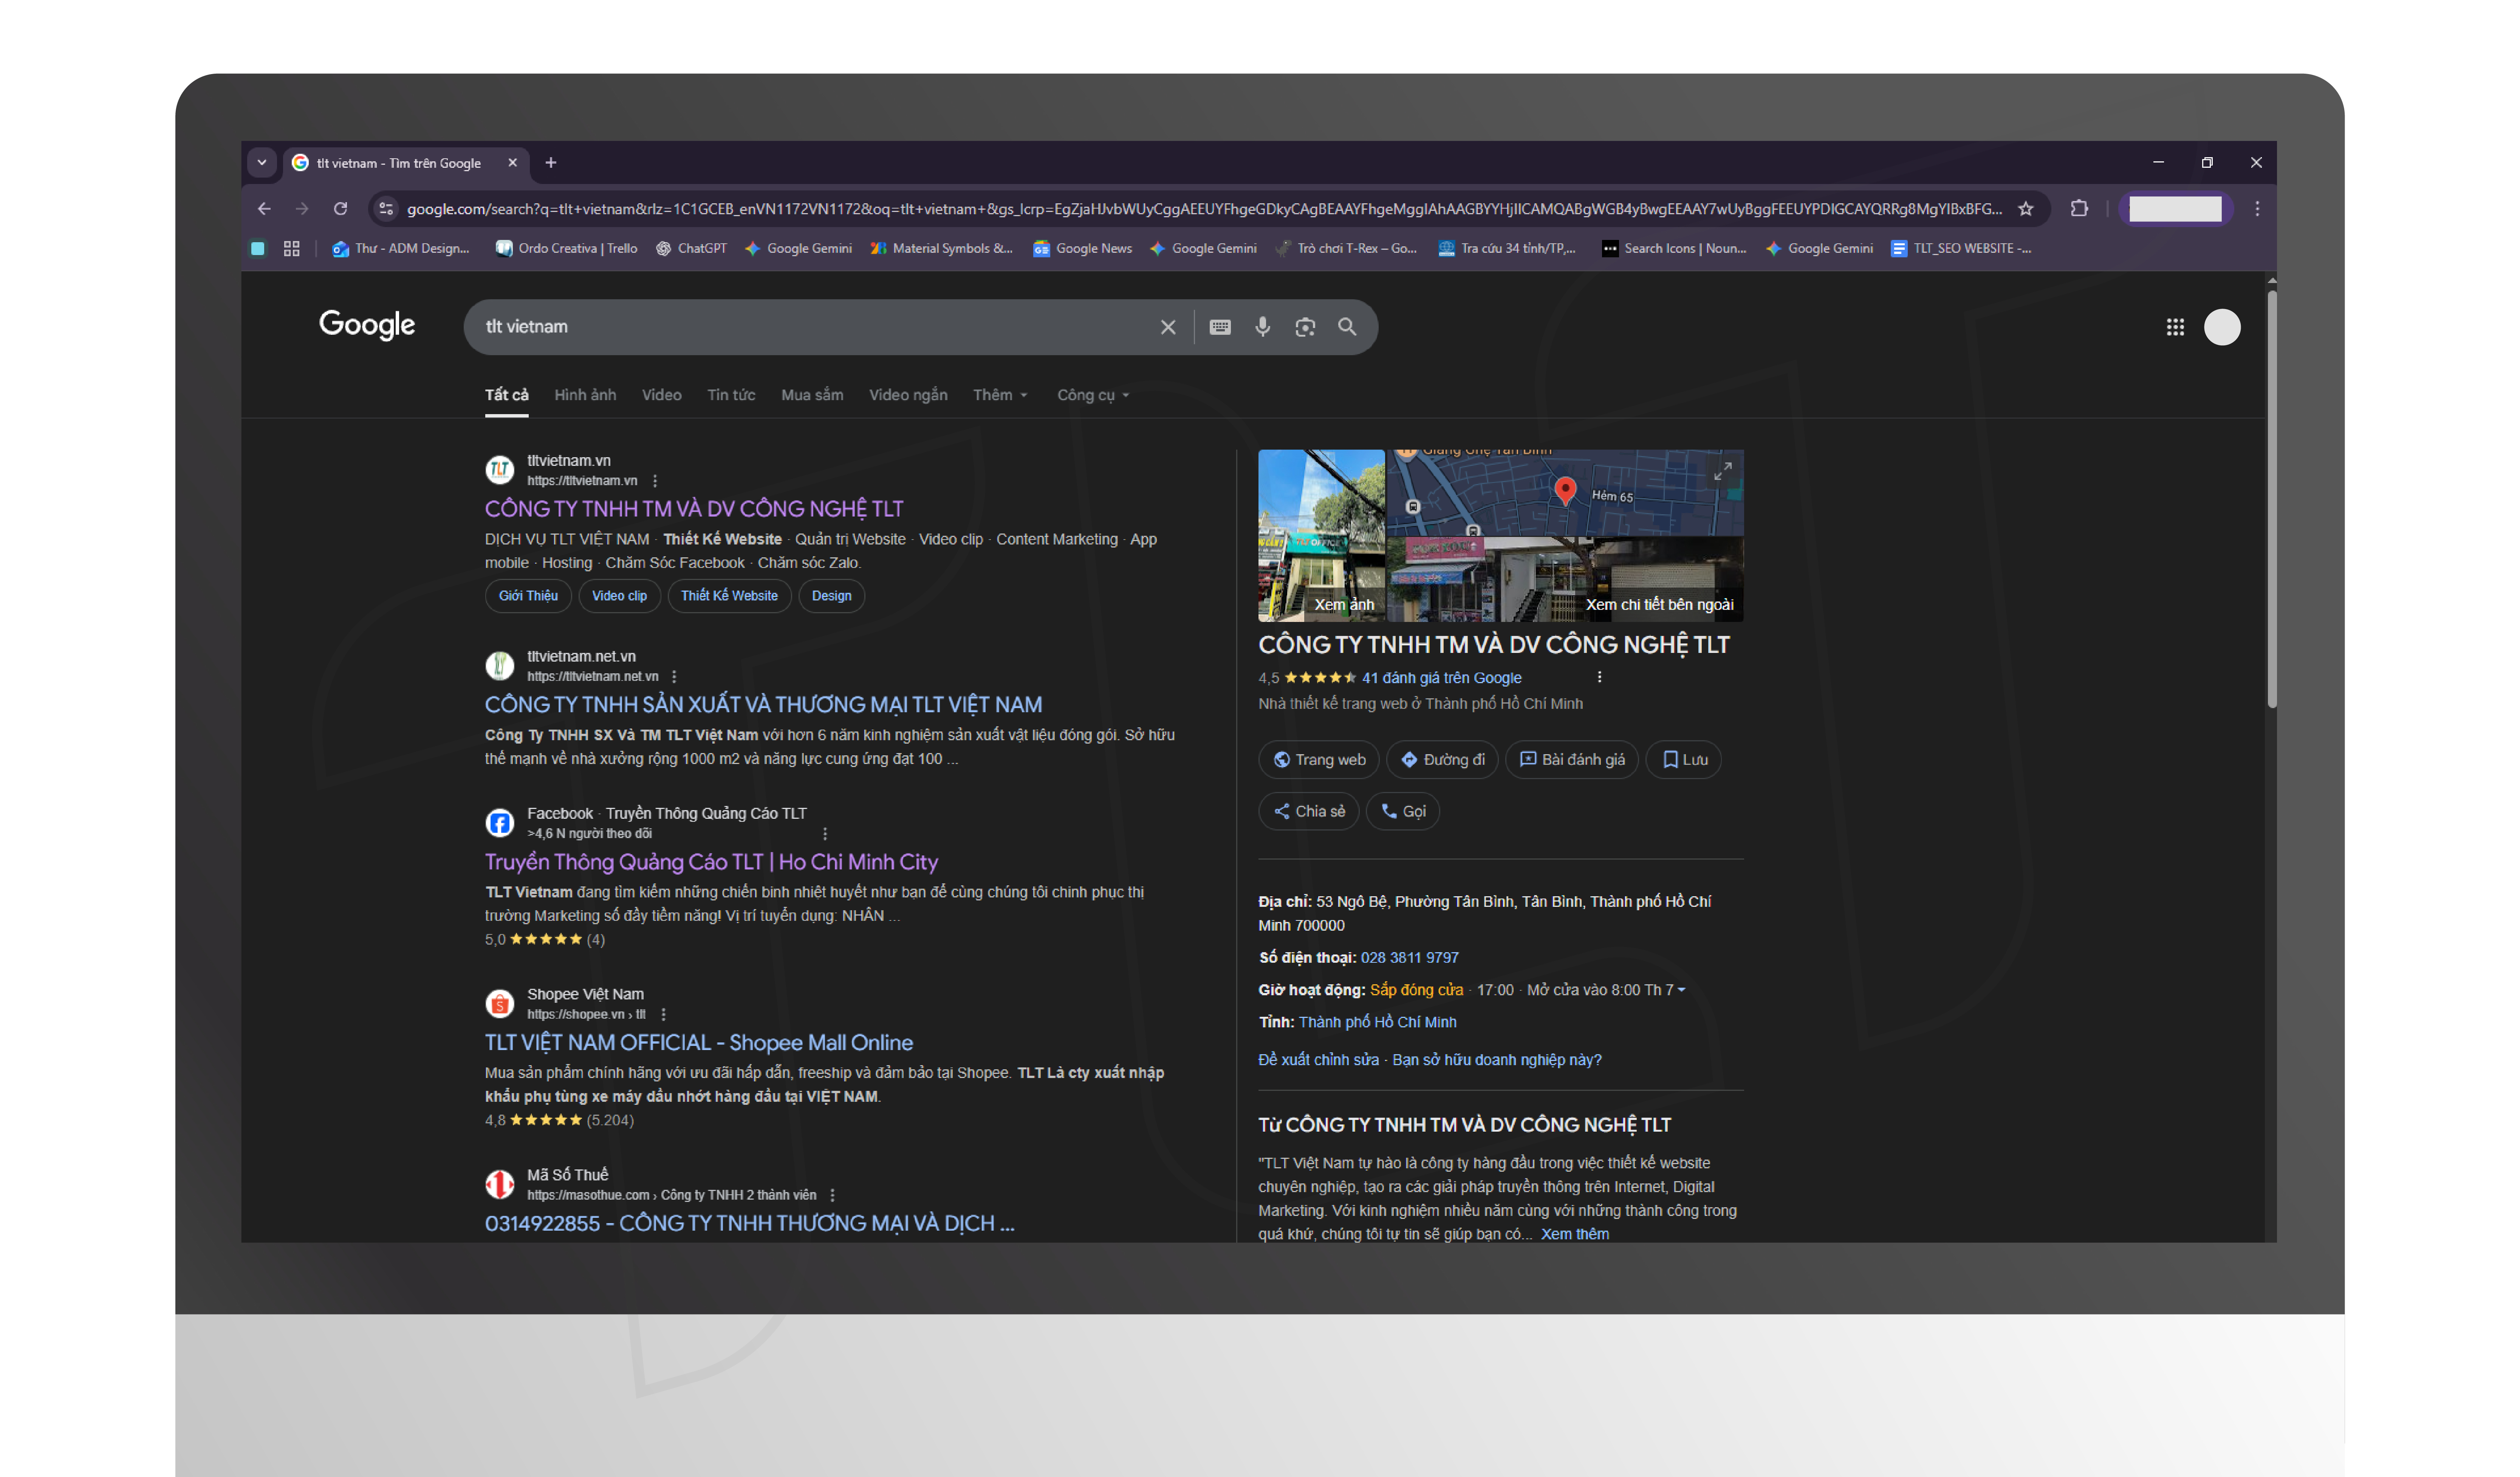Click the voice search microphone icon

click(1262, 327)
